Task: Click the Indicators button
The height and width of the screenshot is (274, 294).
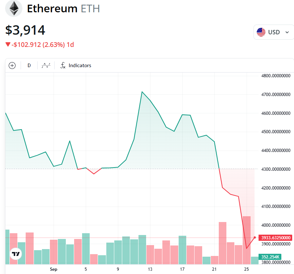Action: (80, 65)
